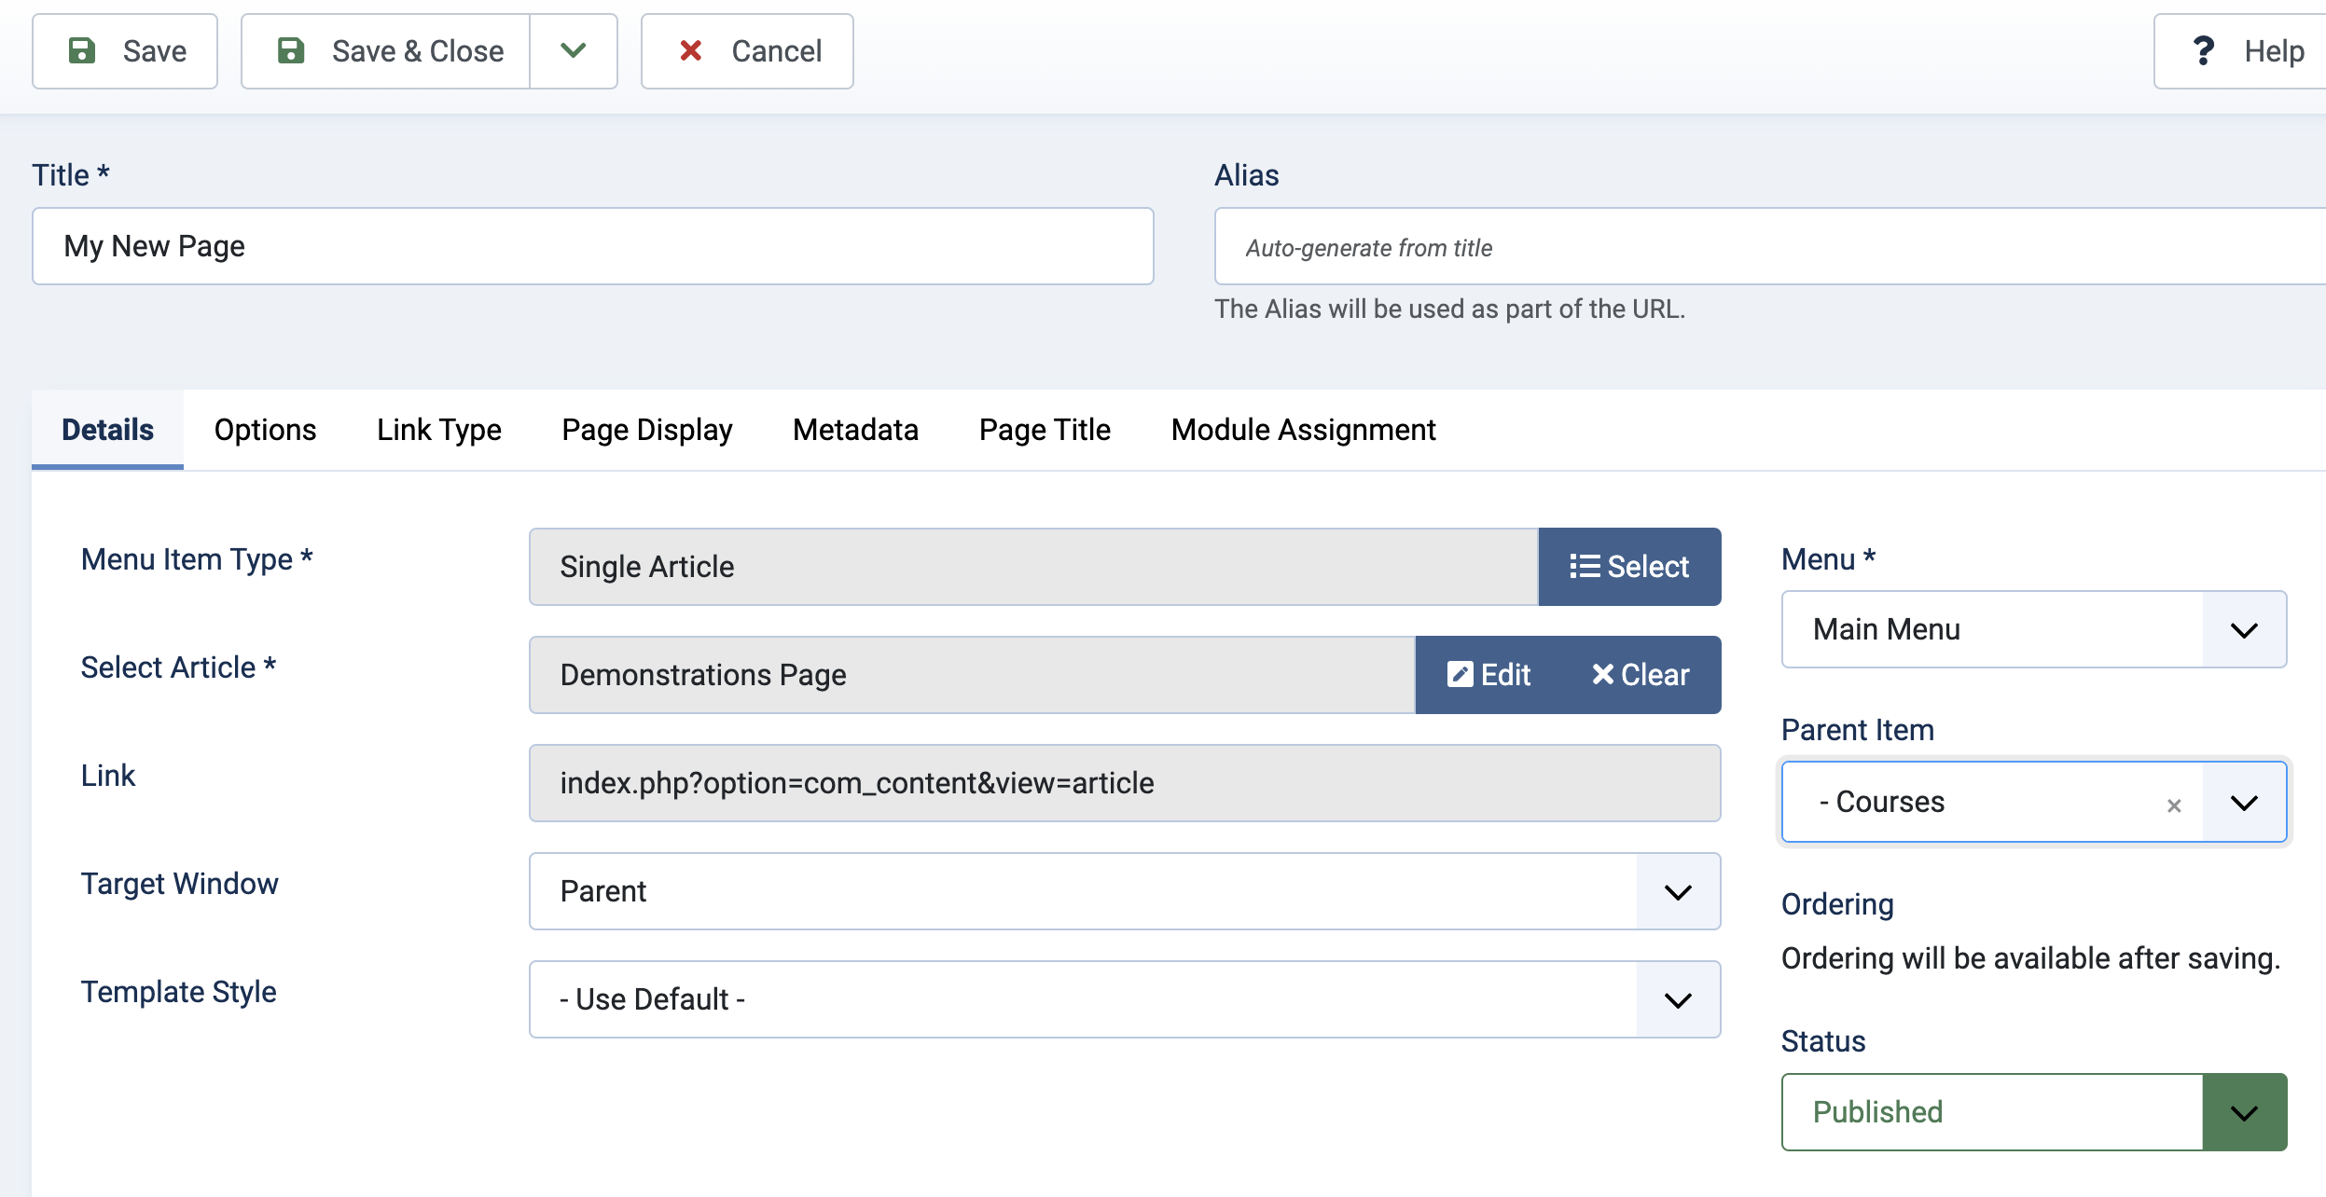This screenshot has width=2326, height=1197.
Task: Click the Parent Item label
Action: point(1858,730)
